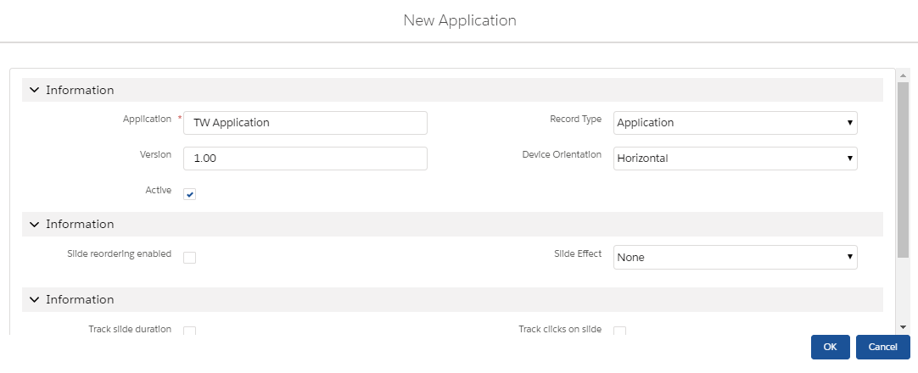Open the Slide Effect dropdown

pos(735,258)
